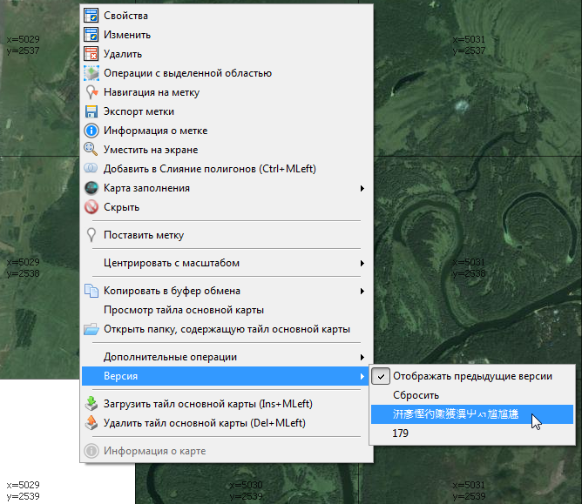Click Просмотр тайла основной карты
Image resolution: width=582 pixels, height=504 pixels.
pyautogui.click(x=184, y=310)
